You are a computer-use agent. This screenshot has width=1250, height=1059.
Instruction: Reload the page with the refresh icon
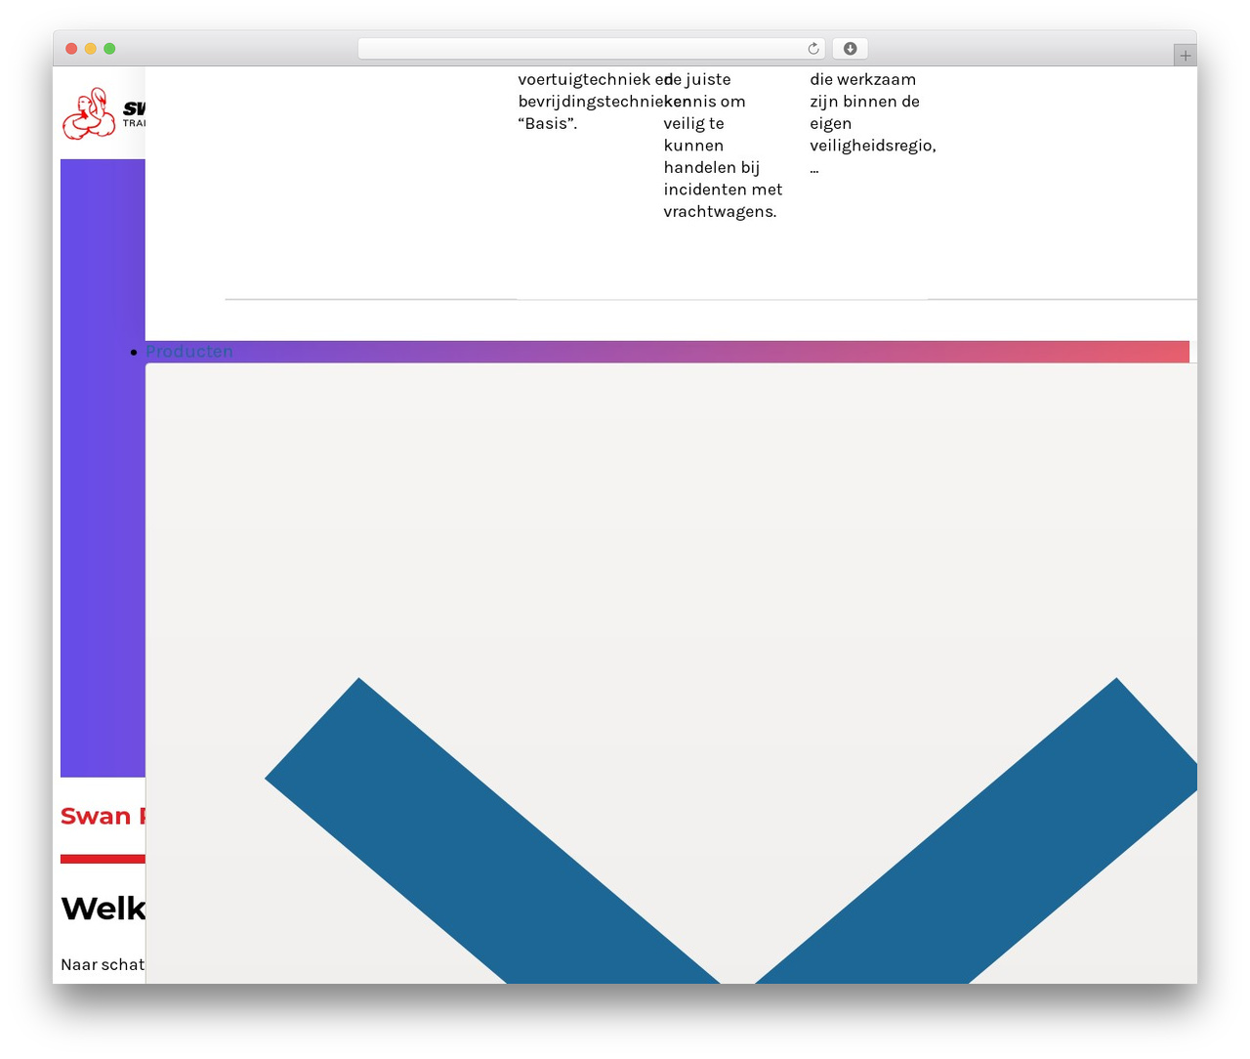click(x=812, y=49)
